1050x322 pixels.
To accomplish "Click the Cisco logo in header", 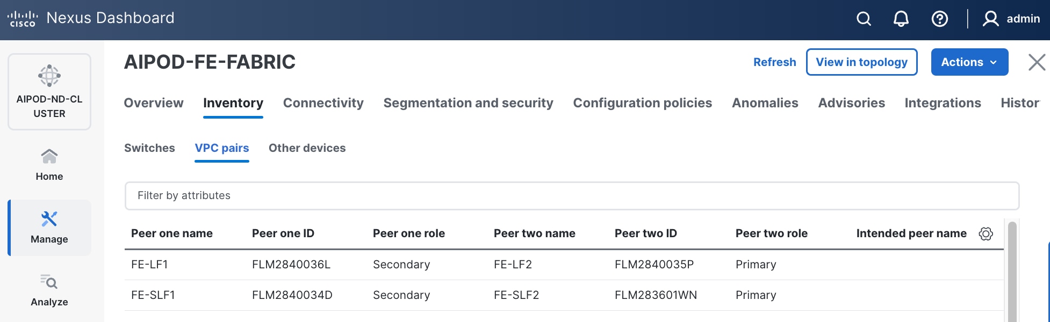I will click(23, 19).
